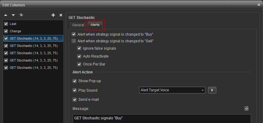This screenshot has height=123, width=263.
Task: Select the Last column in the list
Action: [33, 24]
